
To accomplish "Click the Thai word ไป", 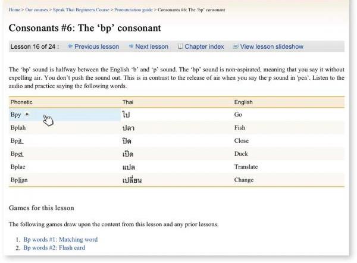I will tap(126, 114).
